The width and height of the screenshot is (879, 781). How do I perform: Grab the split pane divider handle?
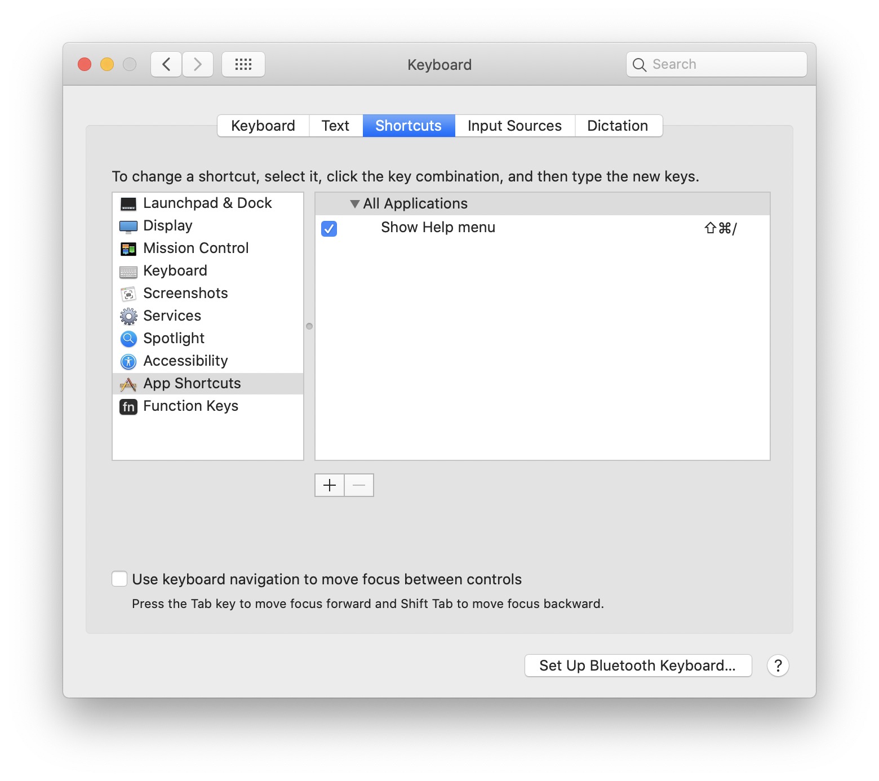pos(309,326)
